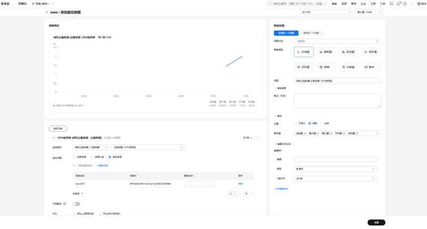Click the 重新选择 reselect link
427x229 pixels.
(x=102, y=165)
